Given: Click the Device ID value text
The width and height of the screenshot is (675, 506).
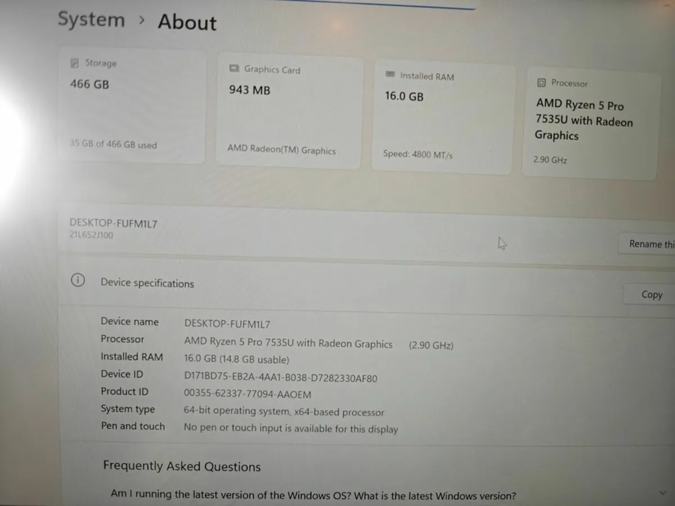Looking at the screenshot, I should pos(280,378).
